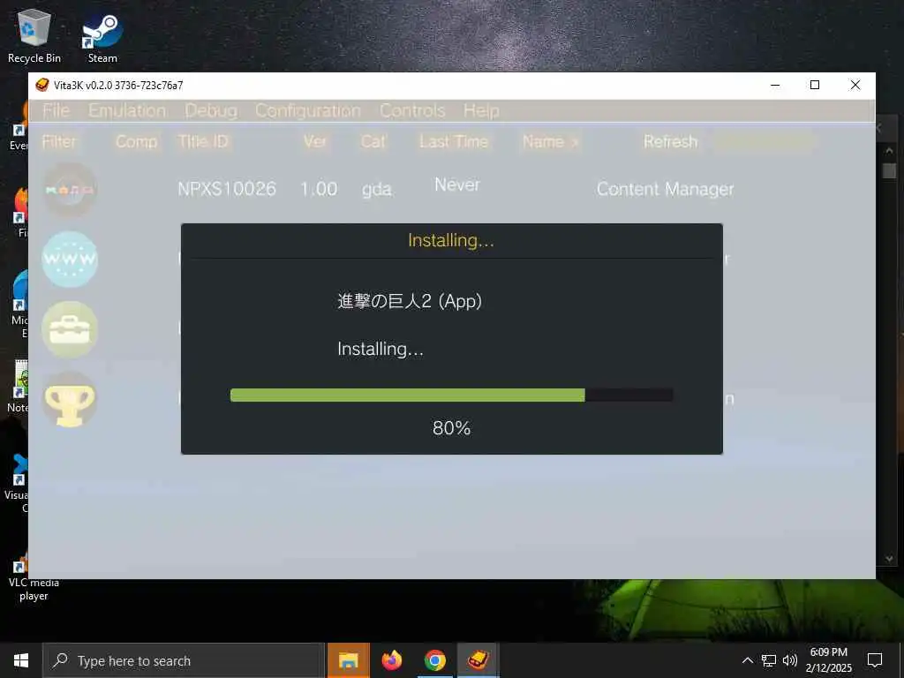The image size is (904, 678).
Task: Click the 進撃の巨人2 (App) title text
Action: (410, 301)
